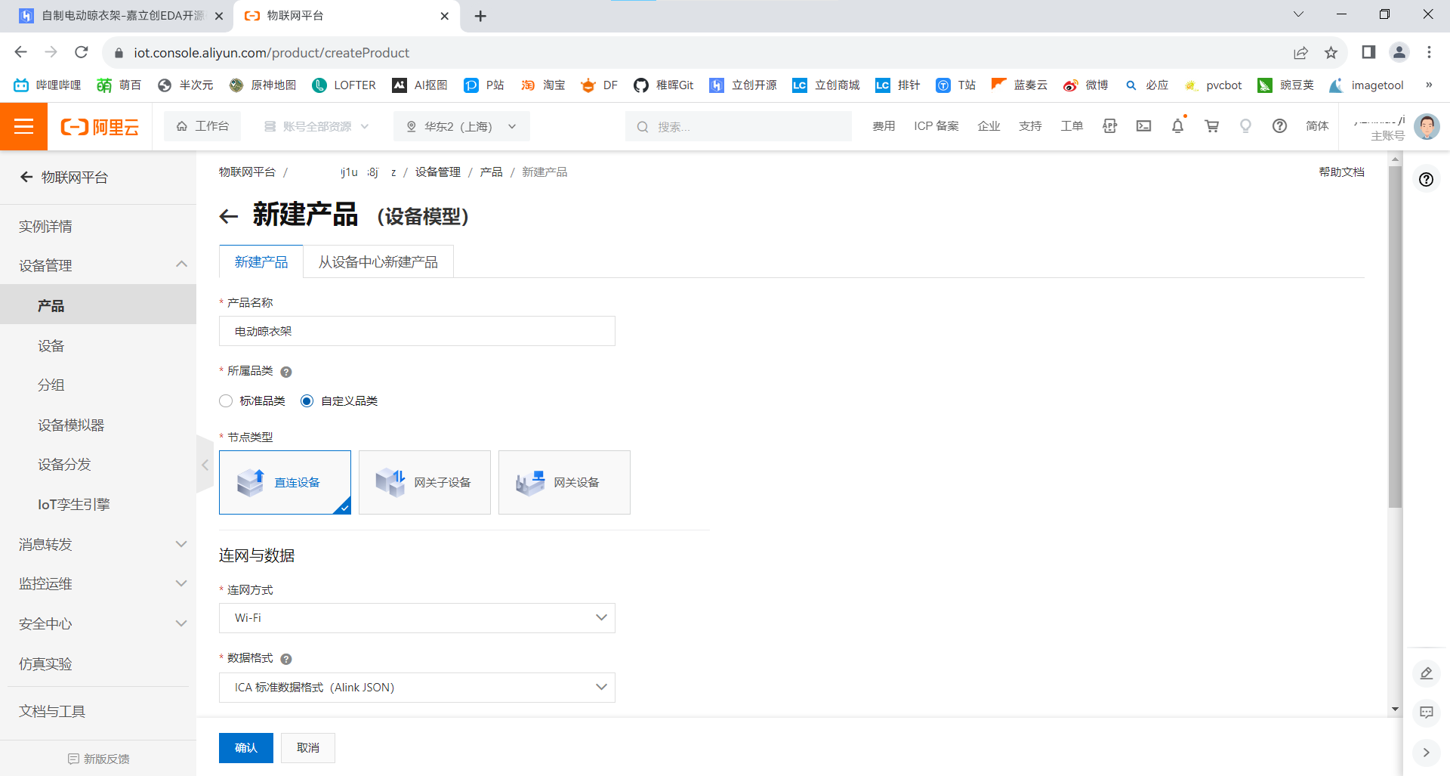Click the account avatar at top right

1427,126
